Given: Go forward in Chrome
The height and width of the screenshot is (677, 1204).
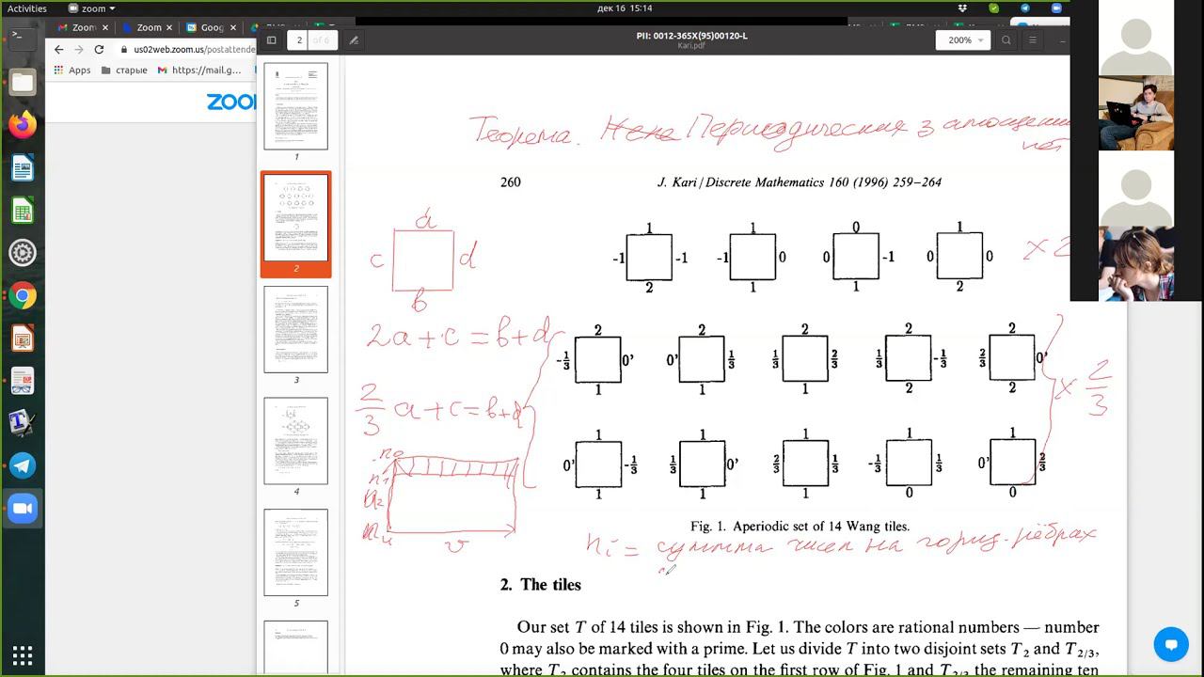Looking at the screenshot, I should click(x=79, y=49).
